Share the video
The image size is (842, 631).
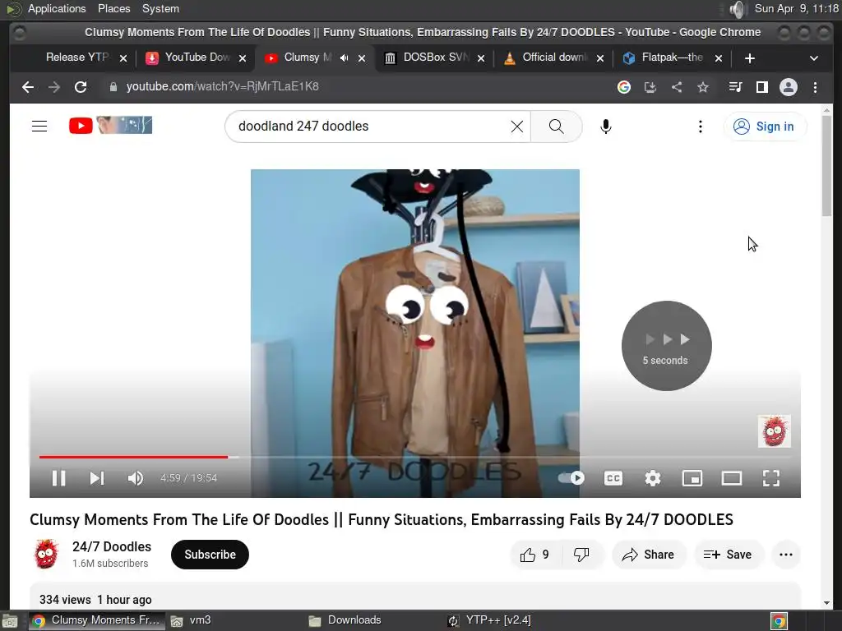(649, 555)
